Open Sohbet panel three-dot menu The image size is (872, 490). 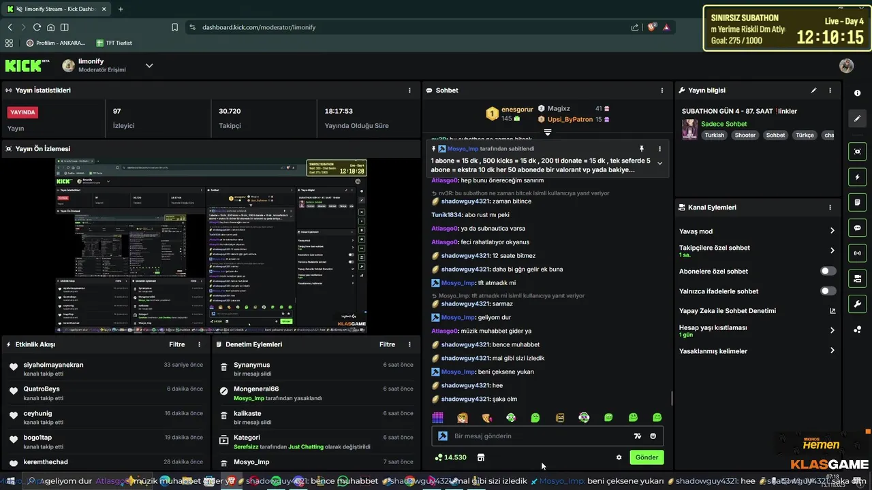662,90
